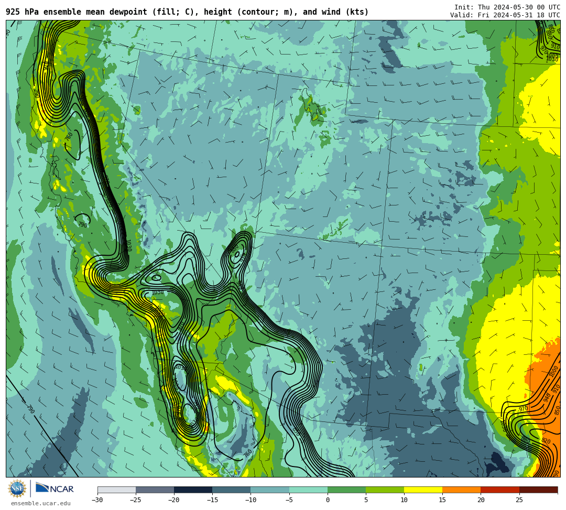Click the dark brown above-25 swatch
The width and height of the screenshot is (566, 510).
(x=539, y=490)
